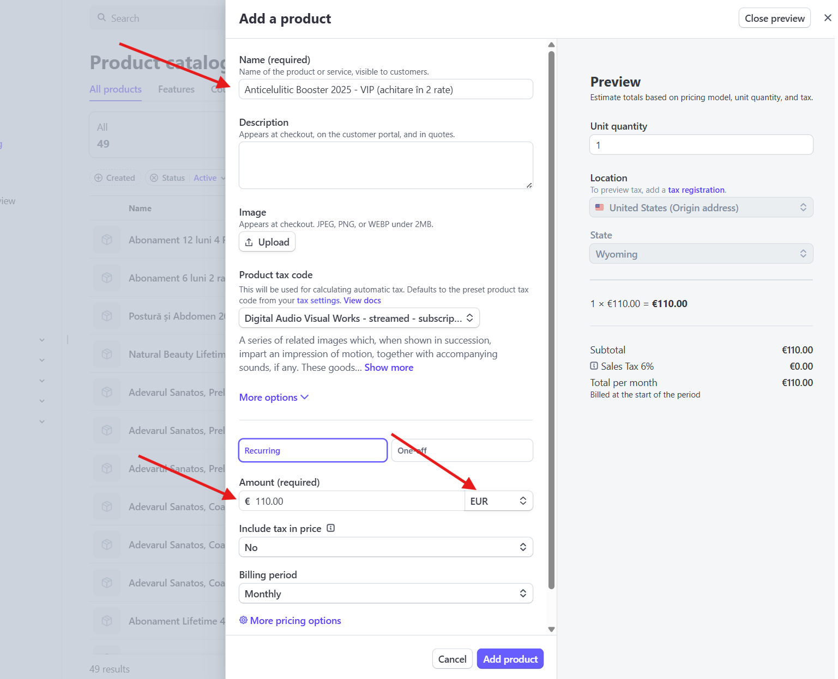Open the Include tax in price dropdown
This screenshot has height=679, width=838.
[386, 547]
